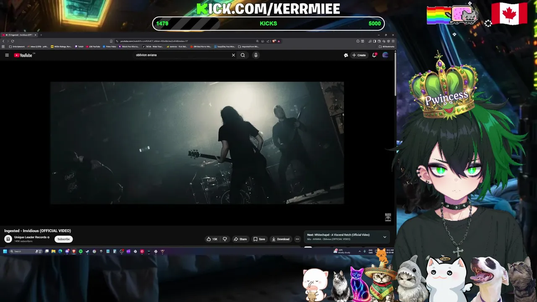Share the Ingested video
This screenshot has width=537, height=302.
pos(240,239)
